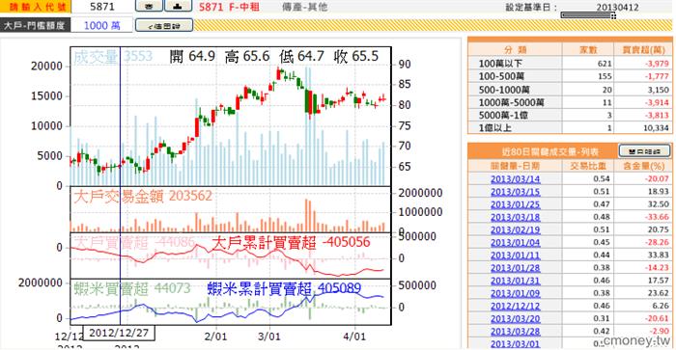Click the 3,150 net buy/sell value
Viewport: 676px width, 350px height.
[659, 90]
